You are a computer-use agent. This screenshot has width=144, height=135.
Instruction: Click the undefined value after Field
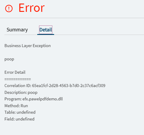pyautogui.click(x=25, y=119)
